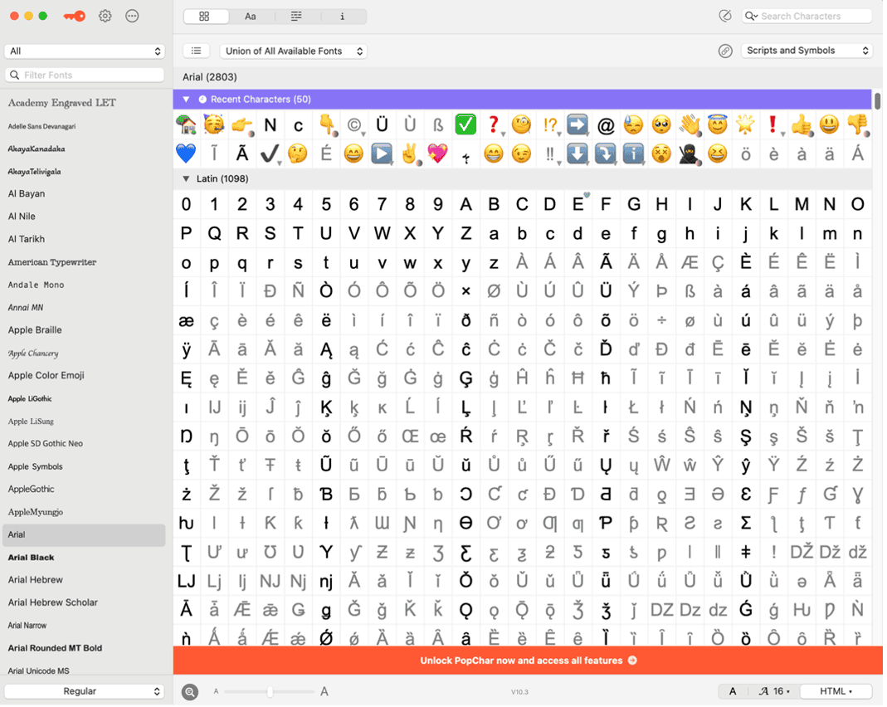Viewport: 887px width, 707px height.
Task: Select the blue information emoji
Action: (x=633, y=154)
